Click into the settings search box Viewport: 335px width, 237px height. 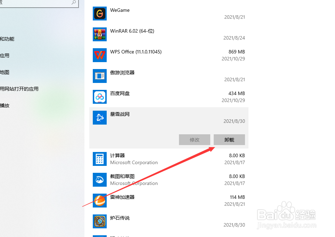coord(39,3)
